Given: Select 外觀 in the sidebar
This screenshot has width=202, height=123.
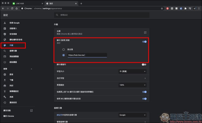Looking at the screenshot, I should coord(11,45).
